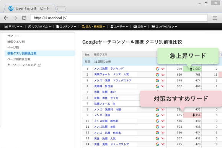Click the browser back arrow
Screen dimensions: 222x148
[x=6, y=18]
